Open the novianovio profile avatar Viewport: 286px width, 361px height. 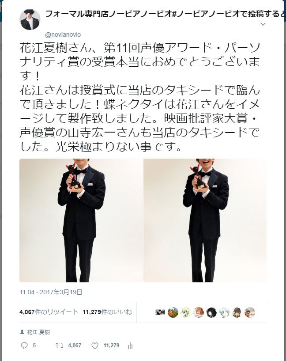pos(30,19)
